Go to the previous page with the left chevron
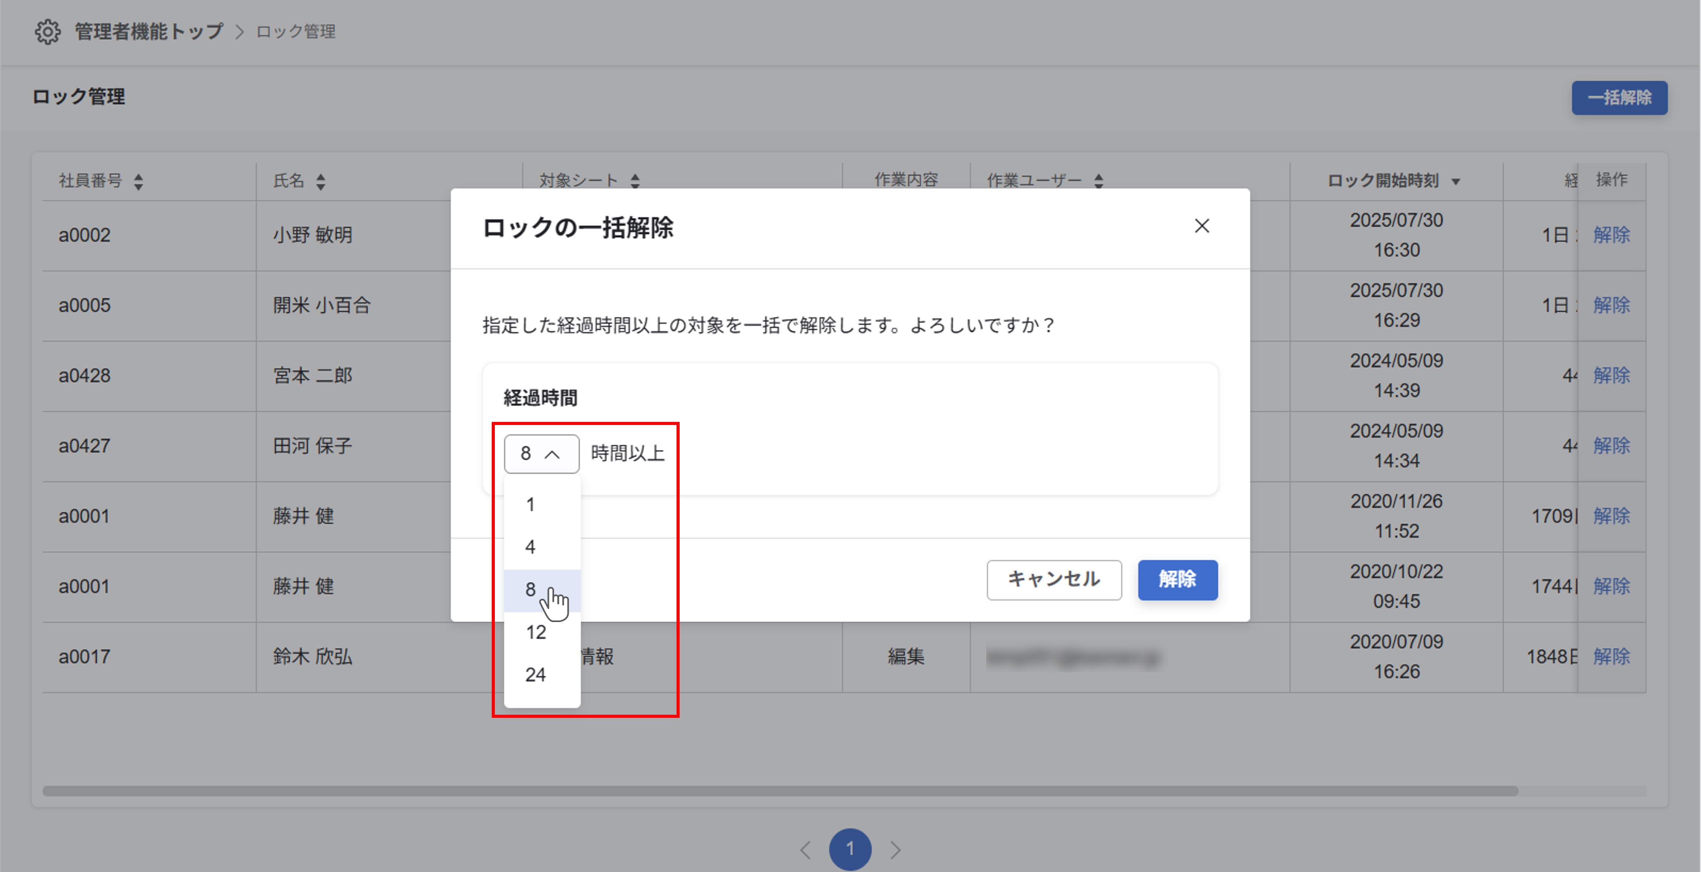 pos(805,850)
